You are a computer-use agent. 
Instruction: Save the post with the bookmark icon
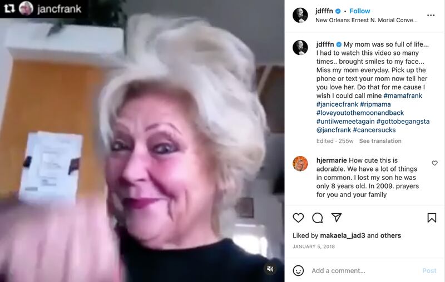[432, 218]
